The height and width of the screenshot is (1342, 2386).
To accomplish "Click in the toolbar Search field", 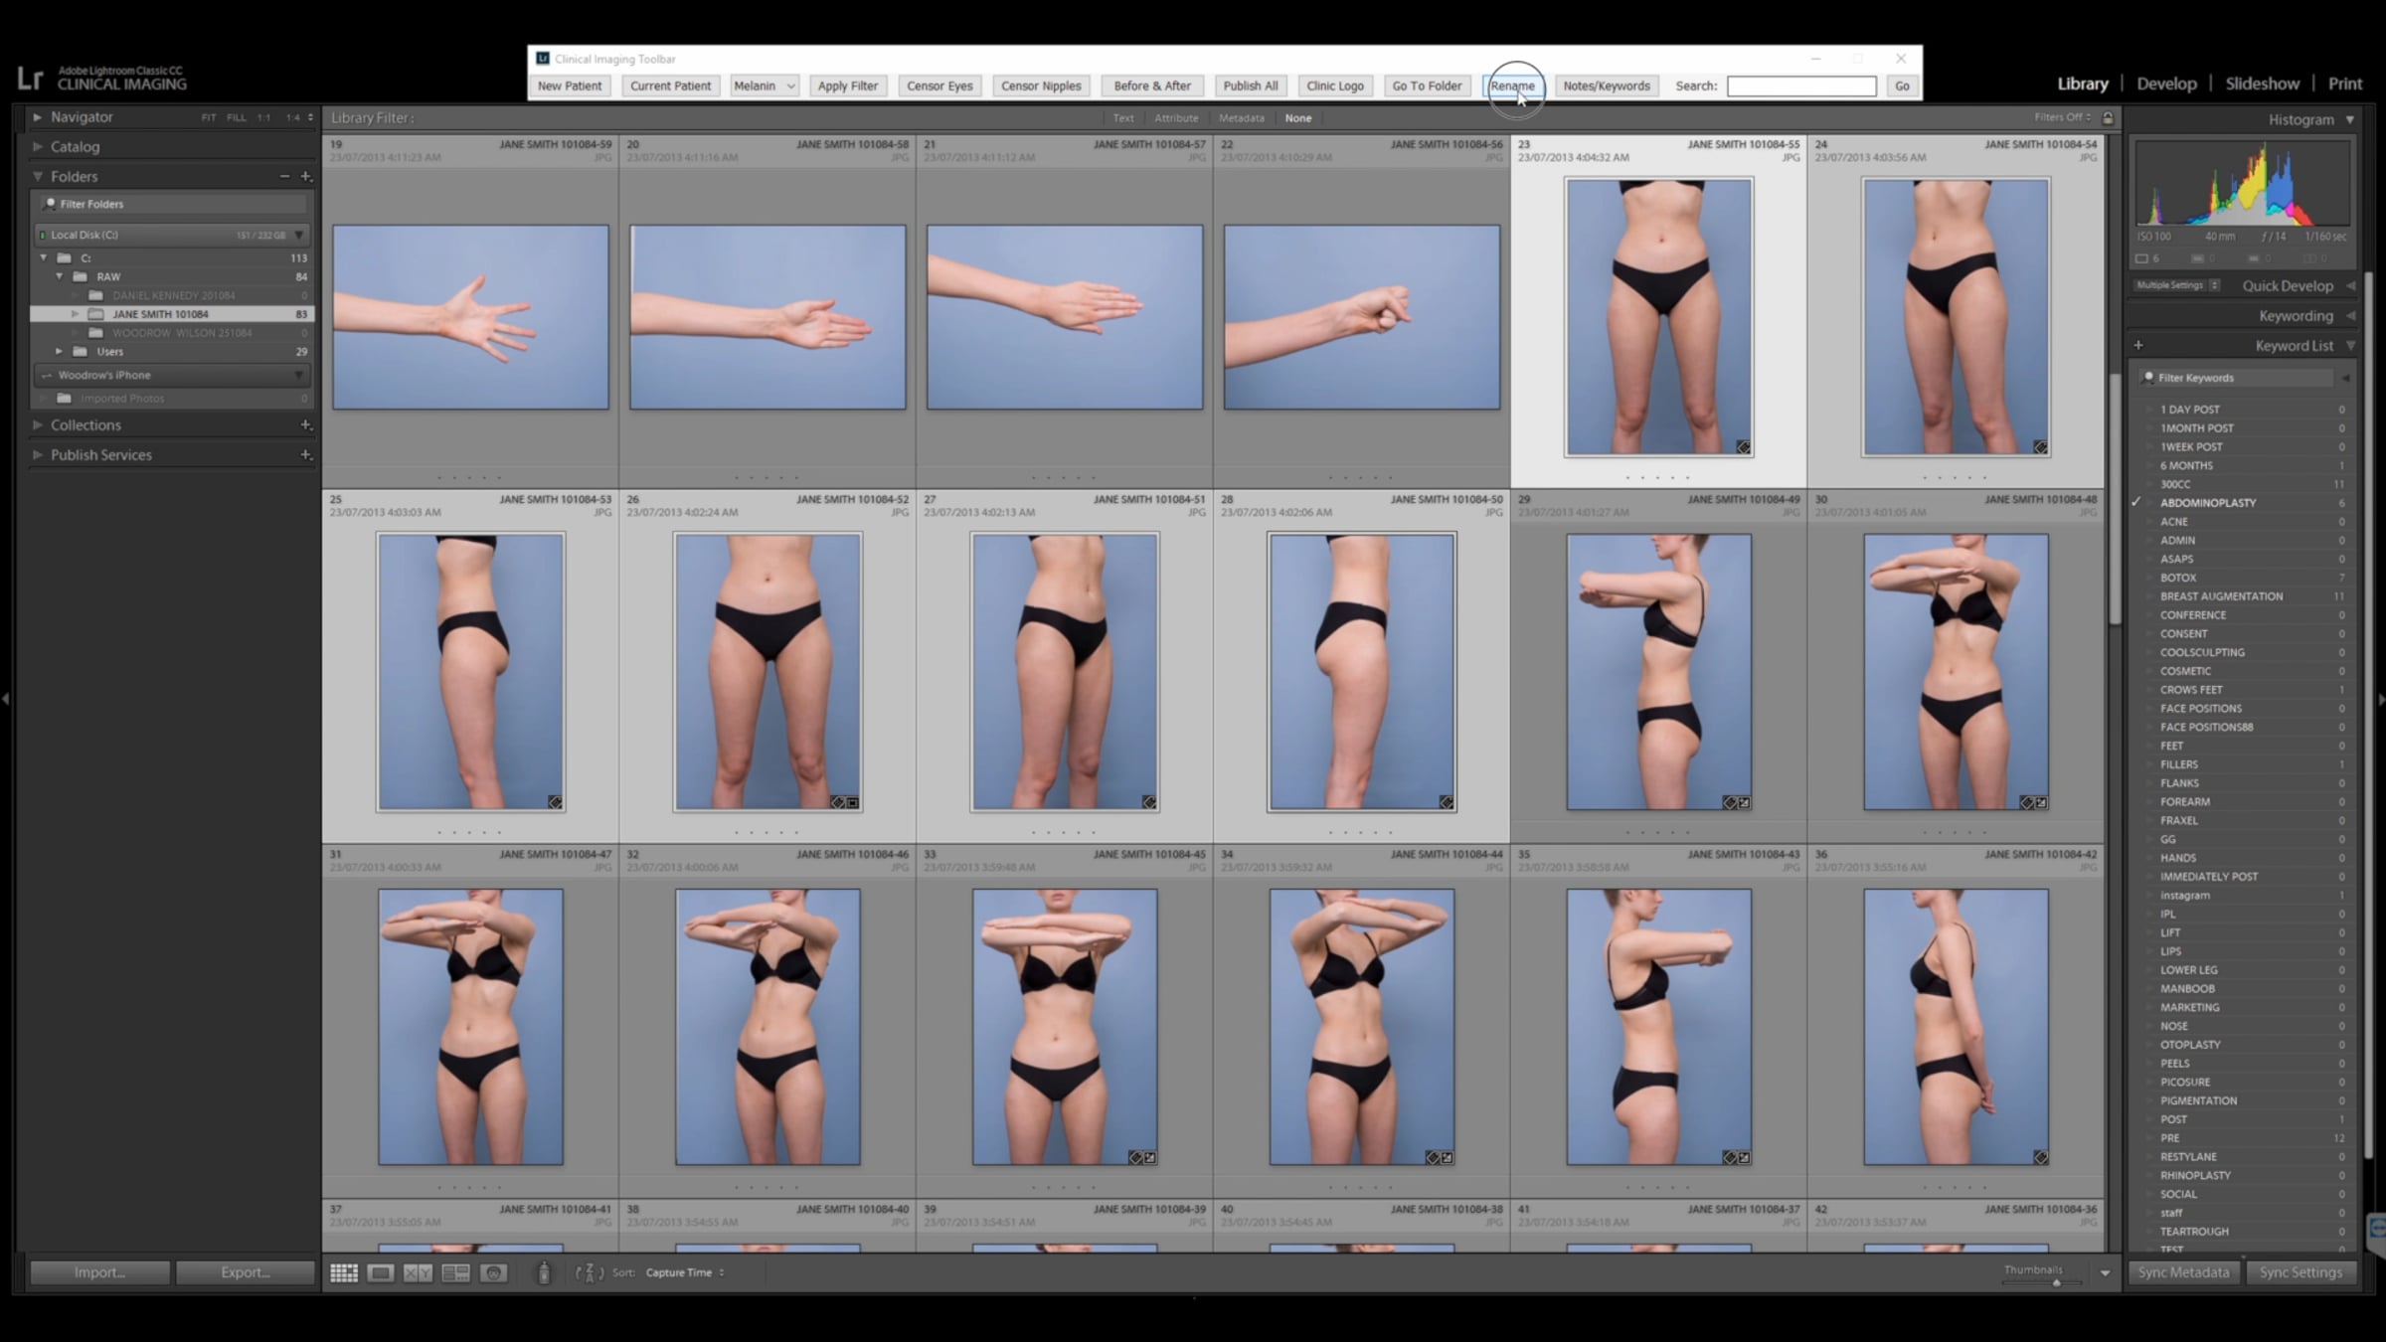I will click(1801, 85).
